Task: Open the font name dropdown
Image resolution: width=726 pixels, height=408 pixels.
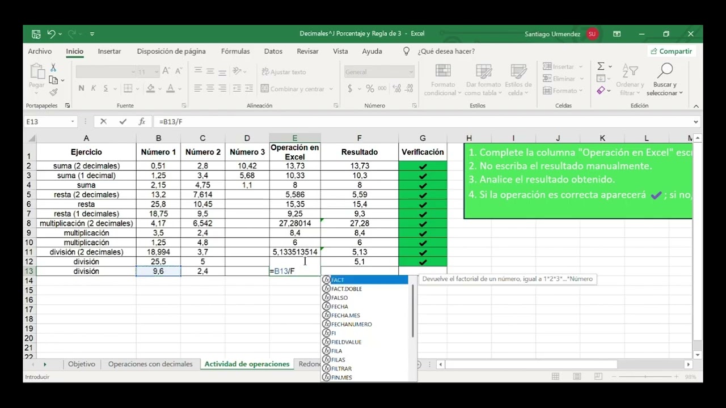Action: pos(133,72)
